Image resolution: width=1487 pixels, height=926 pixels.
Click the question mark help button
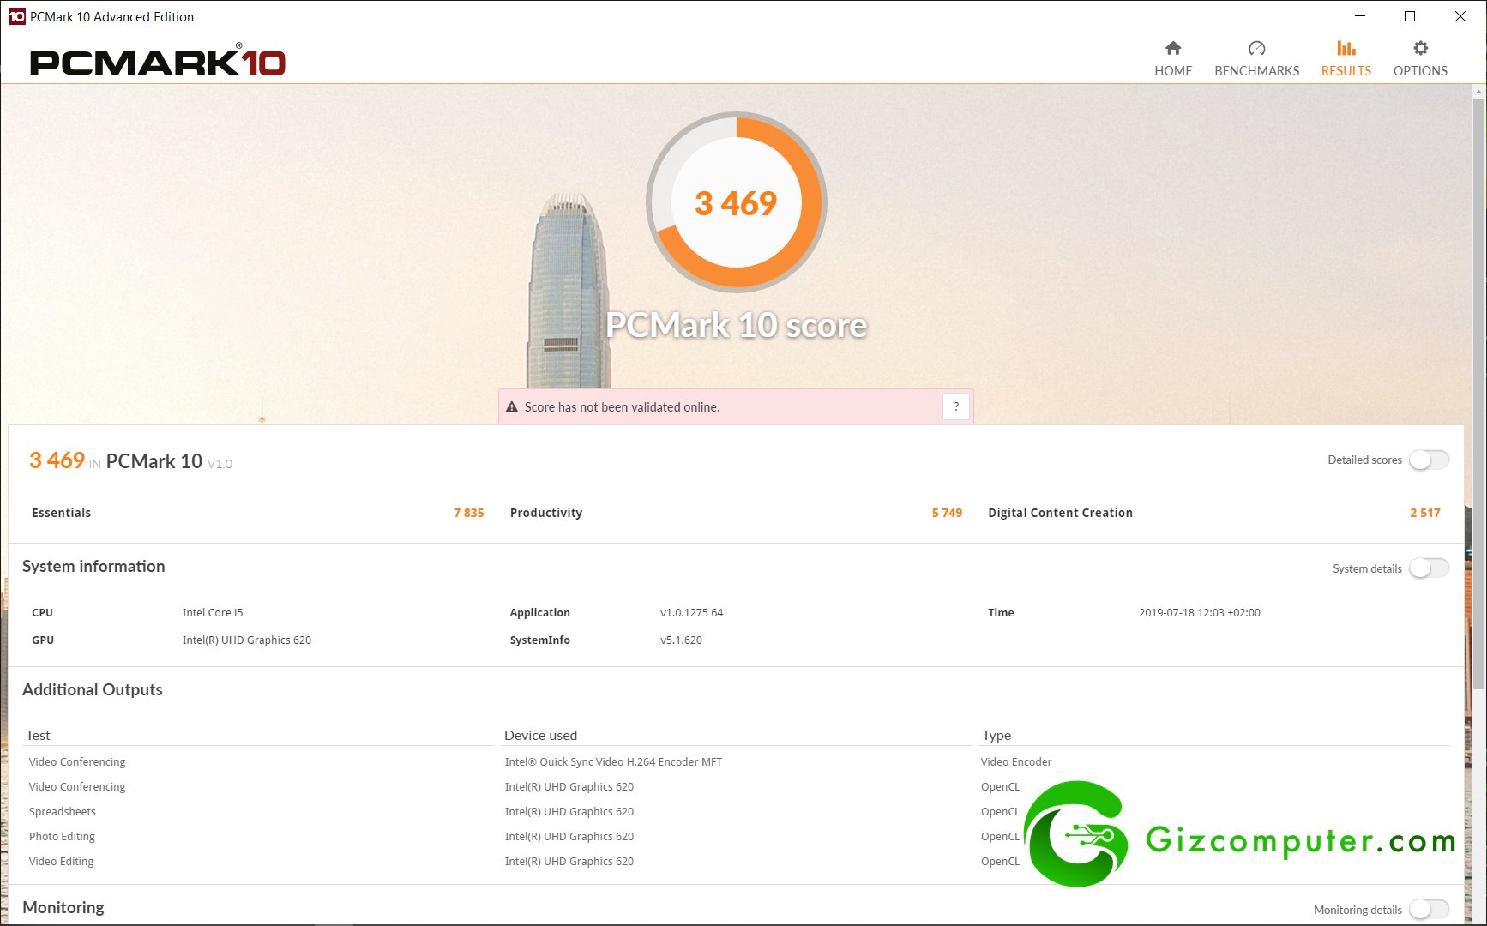click(x=956, y=406)
